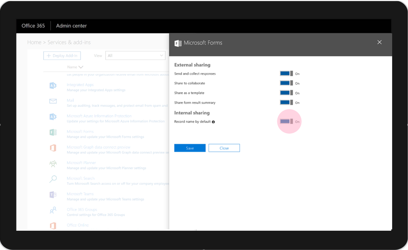Click the Microsoft Planner icon
The image size is (408, 250).
pyautogui.click(x=53, y=164)
